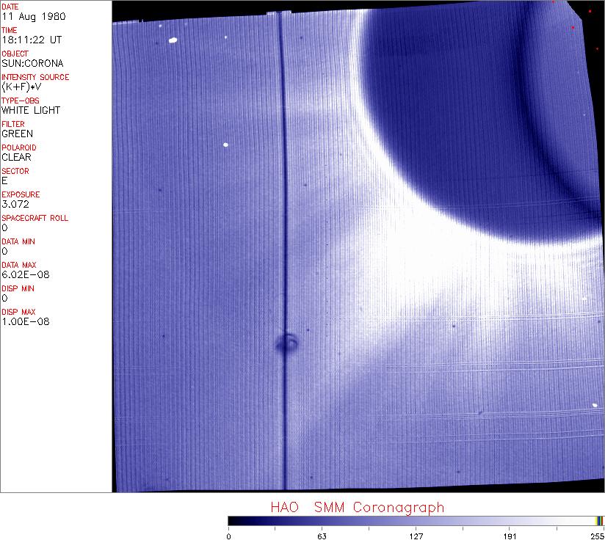Click the INTENSITY SOURCE label
This screenshot has width=605, height=540.
coord(35,77)
